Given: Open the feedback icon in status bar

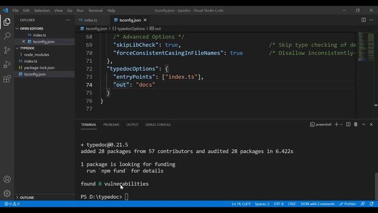Looking at the screenshot, I should [x=363, y=204].
